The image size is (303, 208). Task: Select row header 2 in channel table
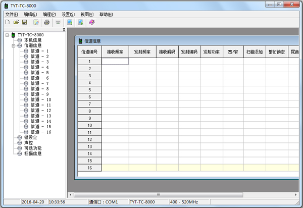tap(89, 69)
